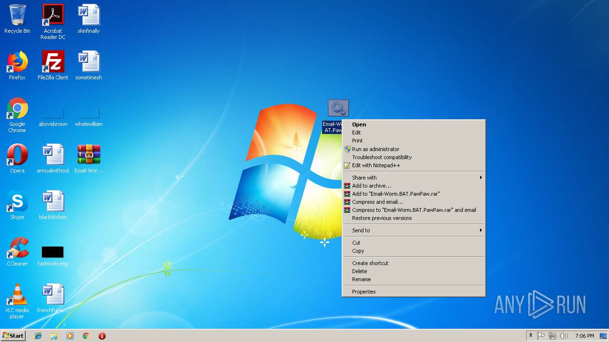Choose Add to archive...

pyautogui.click(x=413, y=186)
